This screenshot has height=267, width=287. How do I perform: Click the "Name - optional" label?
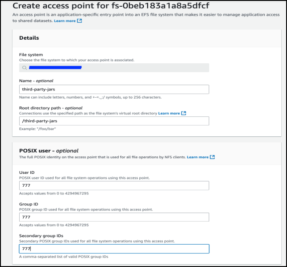[x=36, y=81]
